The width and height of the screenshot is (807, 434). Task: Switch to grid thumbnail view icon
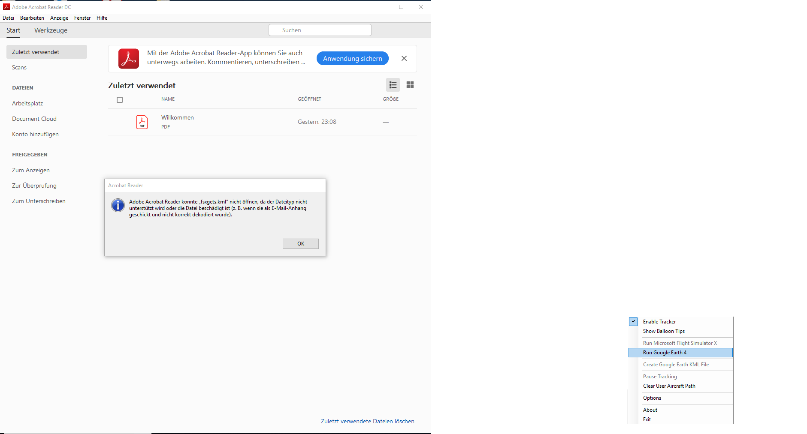tap(410, 85)
